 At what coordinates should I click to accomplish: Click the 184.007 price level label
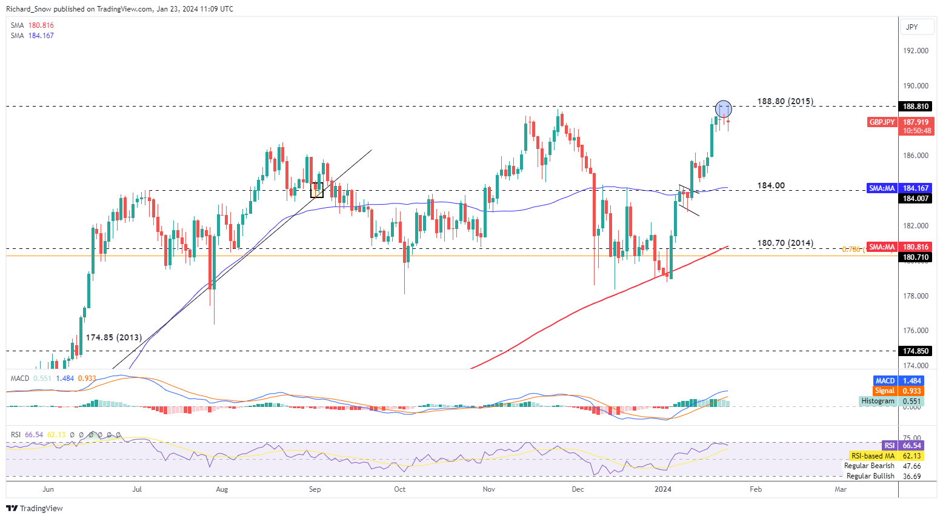click(916, 199)
